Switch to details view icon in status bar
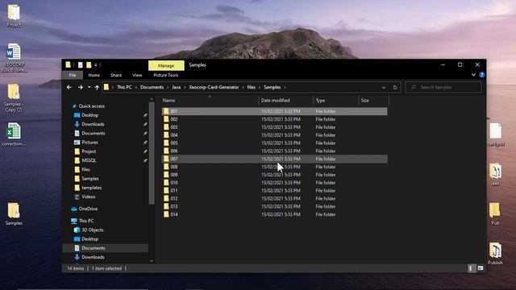 pyautogui.click(x=471, y=268)
